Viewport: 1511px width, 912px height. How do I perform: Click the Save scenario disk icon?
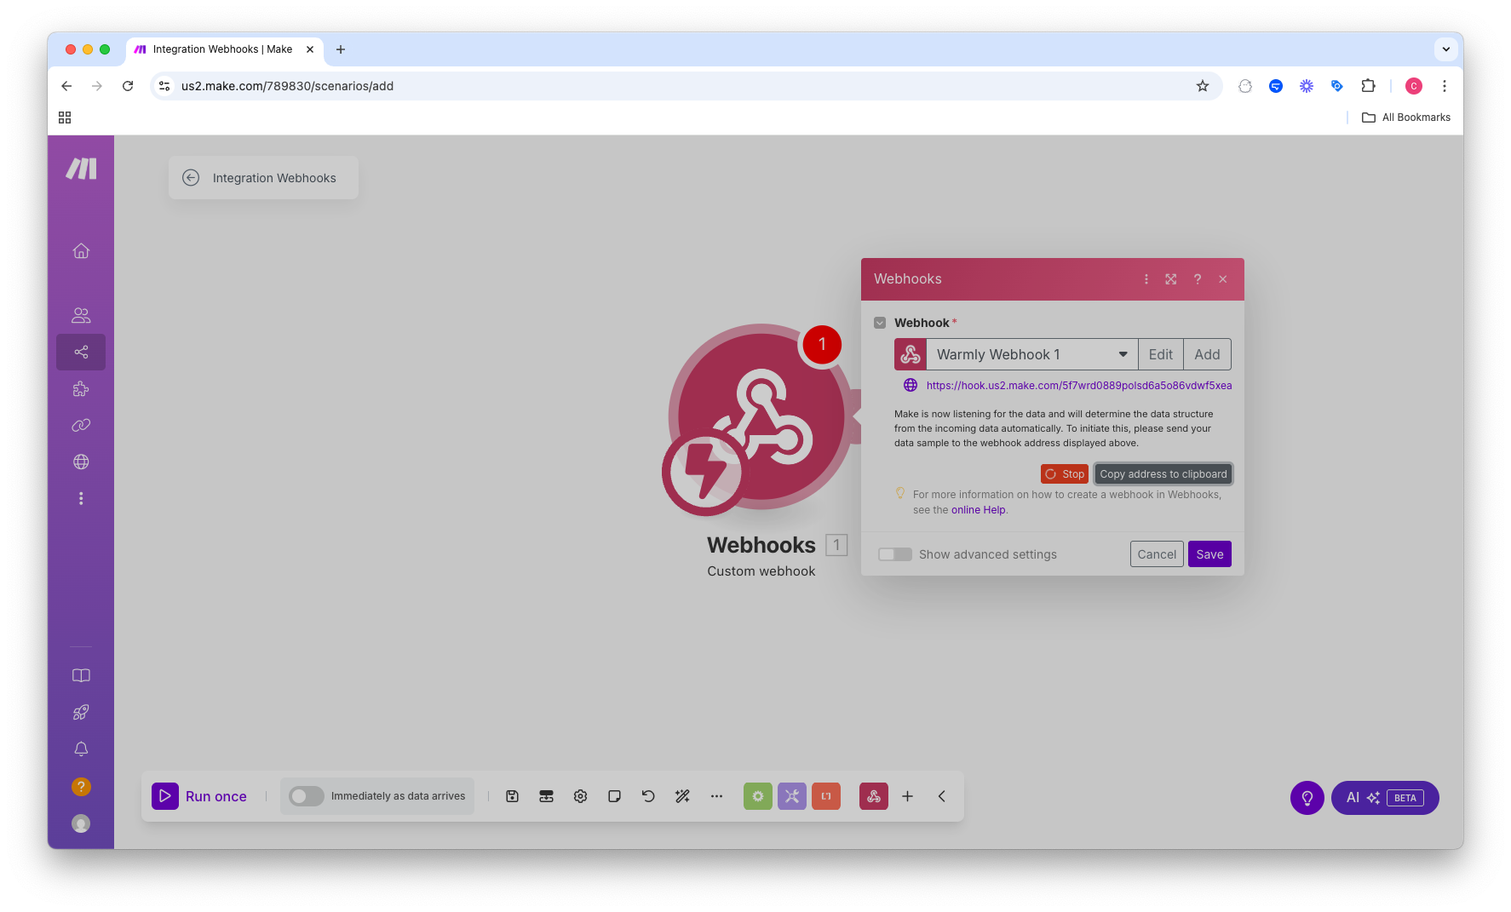(x=512, y=796)
